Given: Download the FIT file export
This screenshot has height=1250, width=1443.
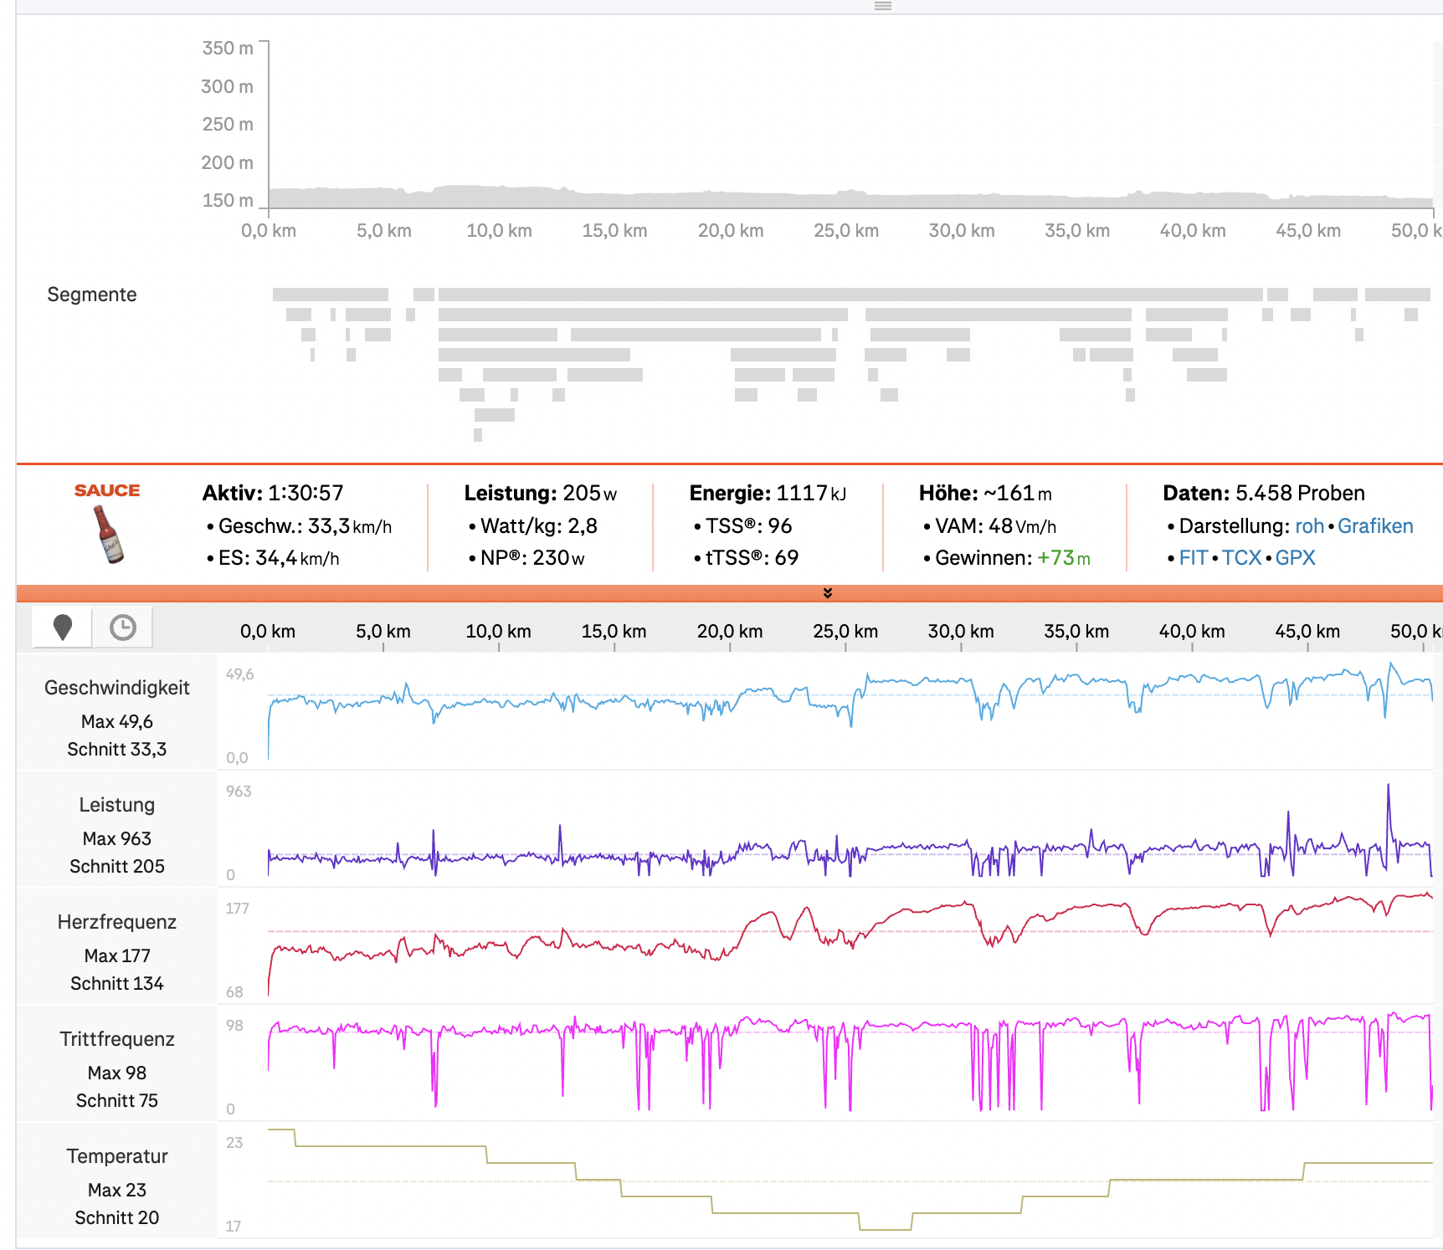Looking at the screenshot, I should (x=1193, y=558).
